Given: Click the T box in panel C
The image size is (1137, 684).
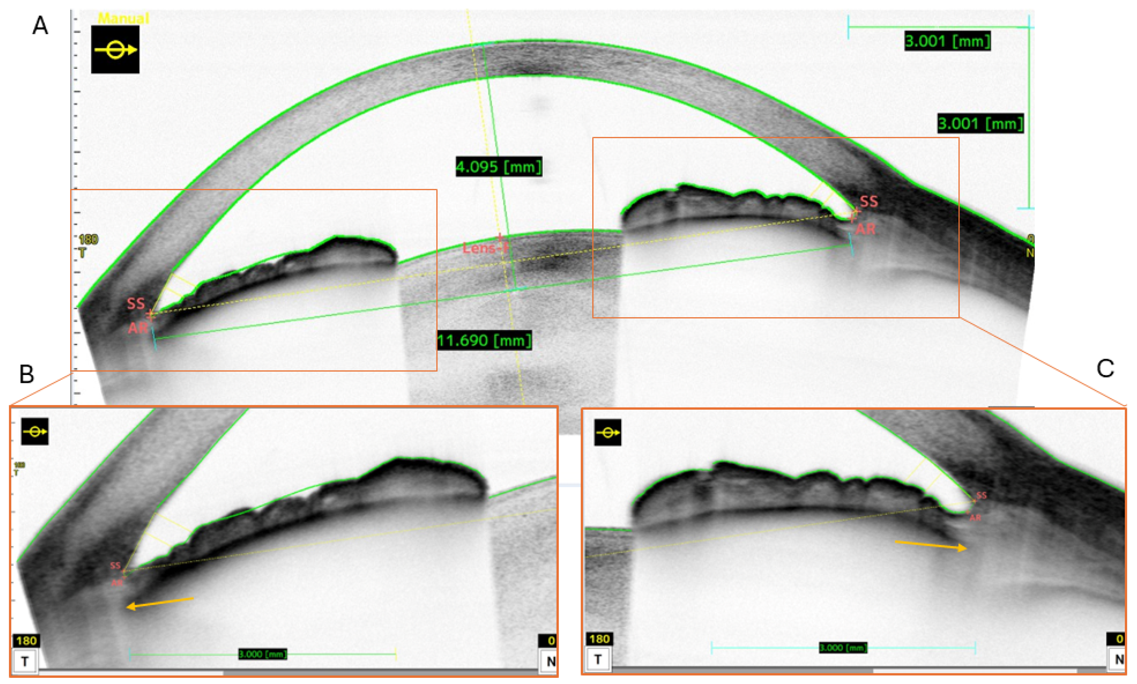Looking at the screenshot, I should 598,659.
